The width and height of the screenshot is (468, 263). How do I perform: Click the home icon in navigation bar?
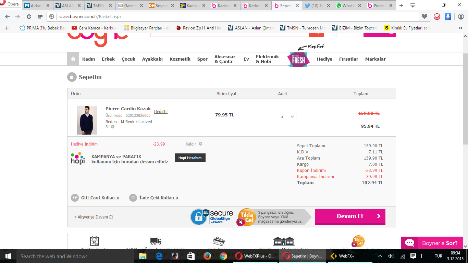(73, 59)
